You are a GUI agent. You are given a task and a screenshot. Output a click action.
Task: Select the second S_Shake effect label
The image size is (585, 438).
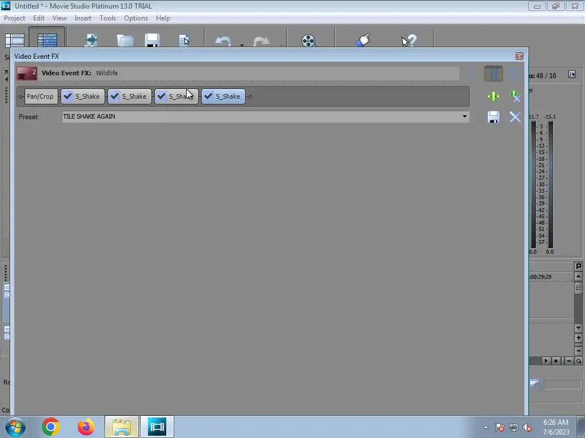134,96
